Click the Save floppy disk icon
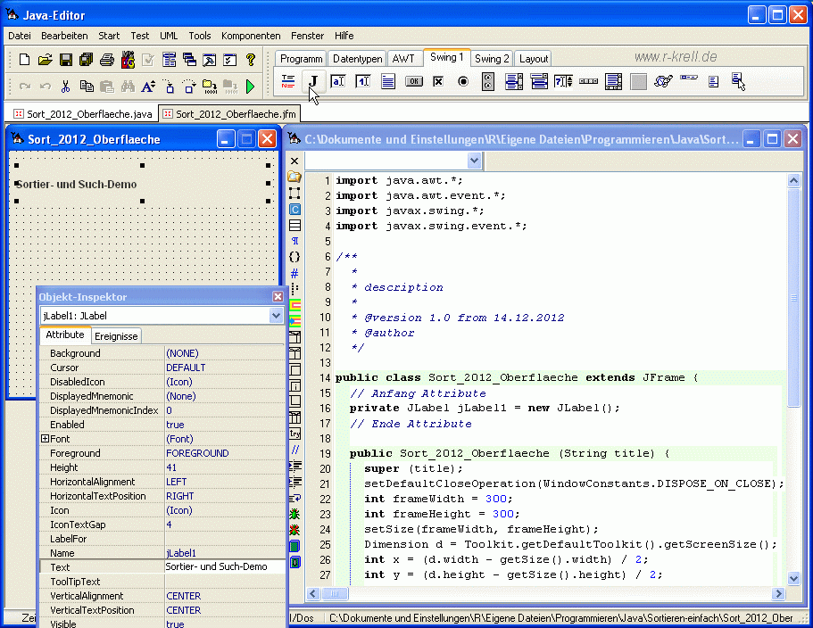 pos(65,60)
